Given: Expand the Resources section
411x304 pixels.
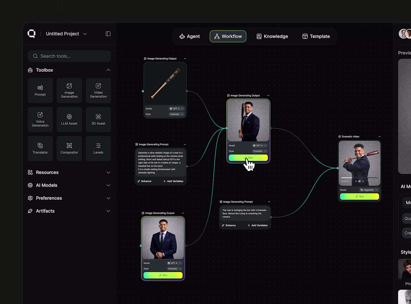Looking at the screenshot, I should pyautogui.click(x=108, y=173).
